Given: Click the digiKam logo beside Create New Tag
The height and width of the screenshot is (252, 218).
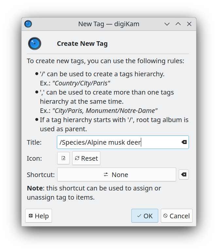Looking at the screenshot, I should (35, 44).
